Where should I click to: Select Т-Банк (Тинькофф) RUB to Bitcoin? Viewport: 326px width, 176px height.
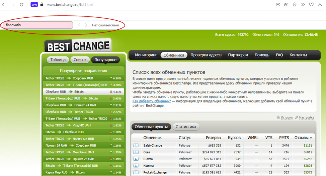coord(83,99)
